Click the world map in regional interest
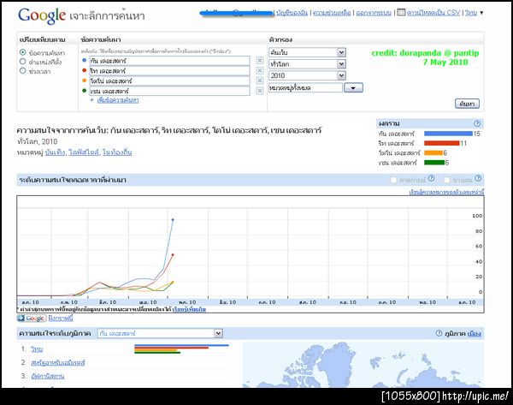513x405 pixels. point(363,365)
